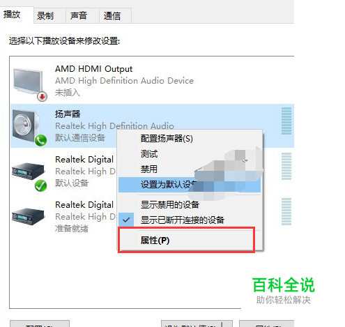This screenshot has height=327, width=345.
Task: Click the second Realtek Digital device icon
Action: click(28, 217)
